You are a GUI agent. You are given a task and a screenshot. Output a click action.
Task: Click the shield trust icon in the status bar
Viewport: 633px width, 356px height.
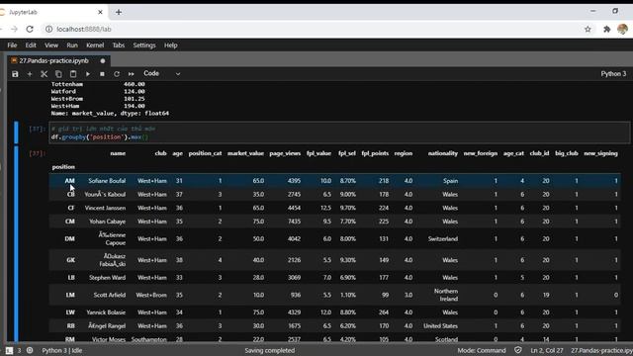coord(518,350)
